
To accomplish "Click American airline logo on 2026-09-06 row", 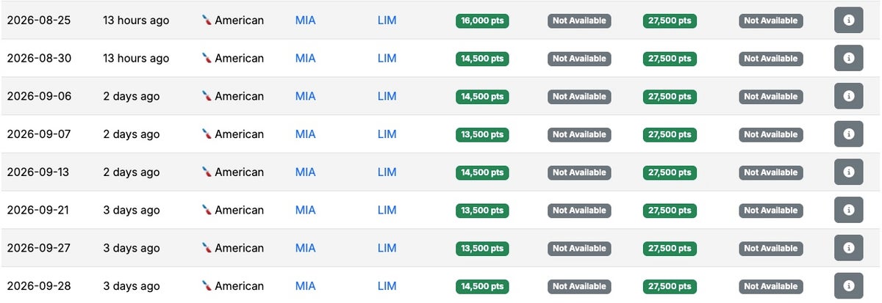I will coord(207,96).
